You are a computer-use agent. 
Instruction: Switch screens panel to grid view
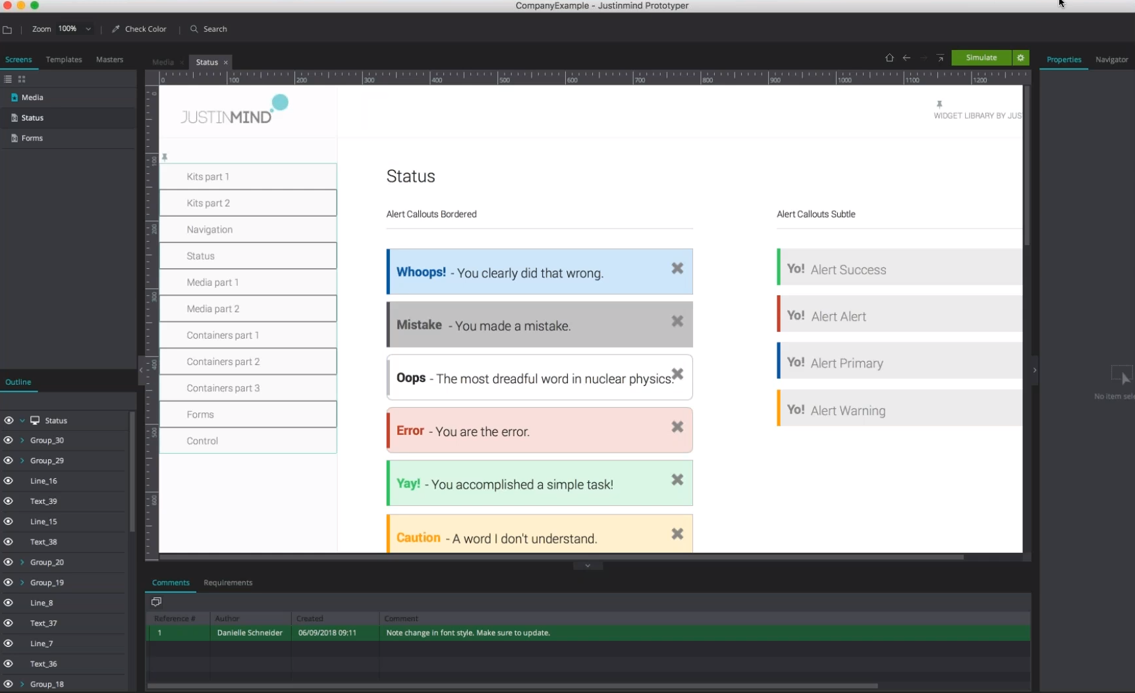click(22, 79)
